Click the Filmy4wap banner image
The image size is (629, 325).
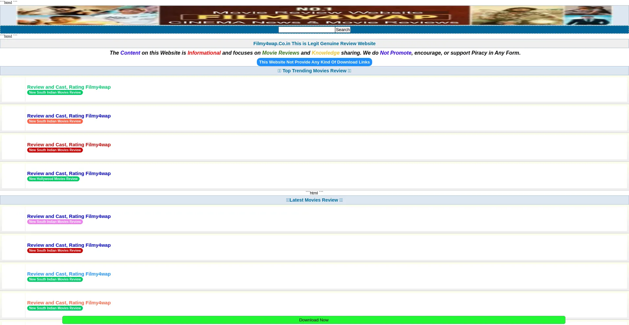tap(314, 15)
